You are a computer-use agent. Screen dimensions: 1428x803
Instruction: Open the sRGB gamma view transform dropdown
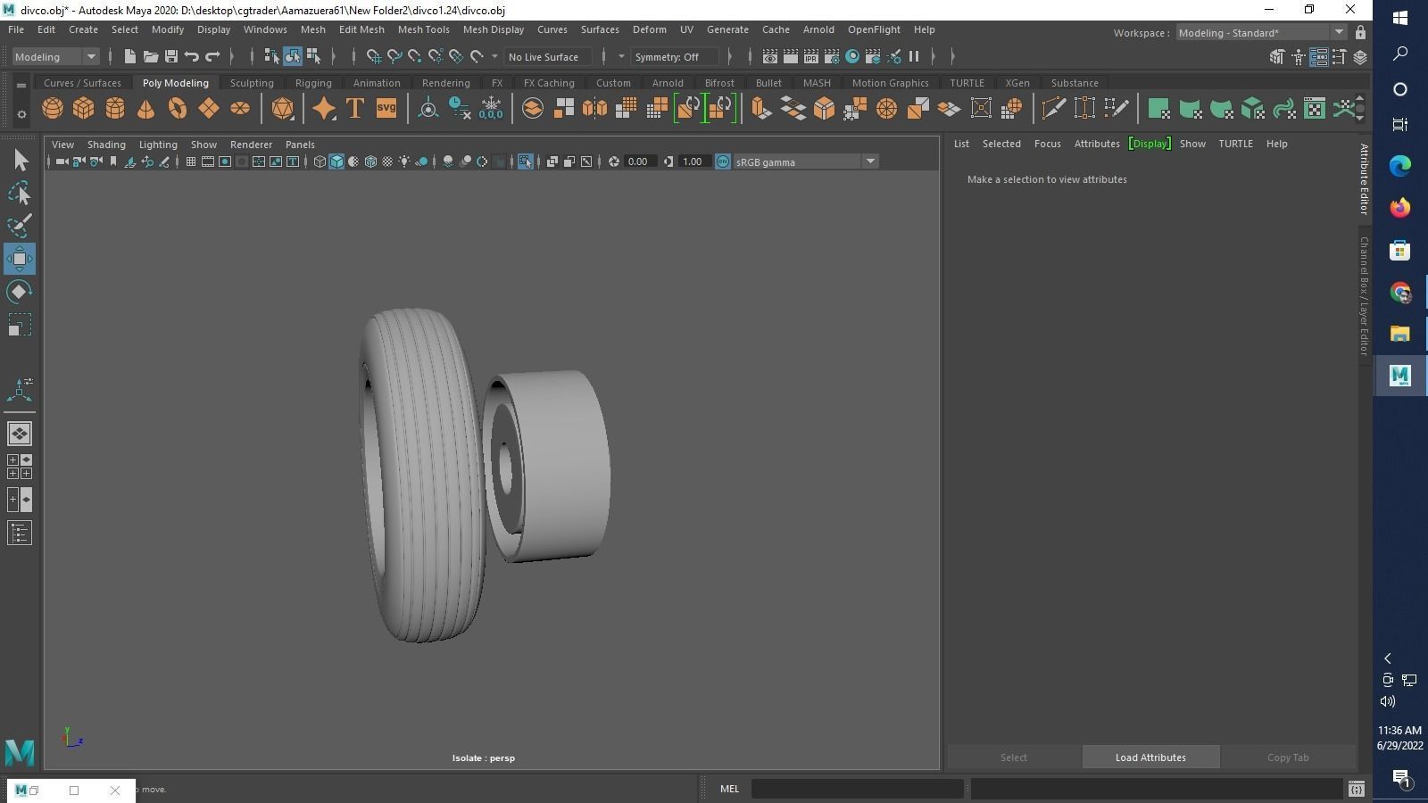click(805, 161)
